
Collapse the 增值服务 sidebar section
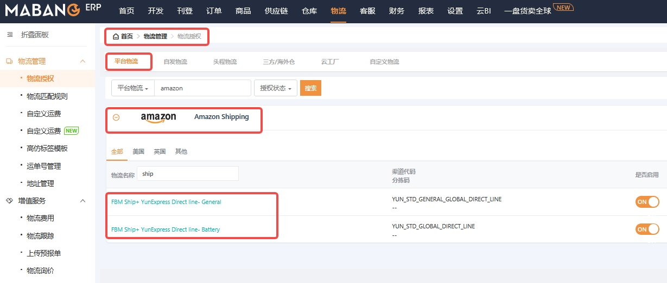click(83, 201)
